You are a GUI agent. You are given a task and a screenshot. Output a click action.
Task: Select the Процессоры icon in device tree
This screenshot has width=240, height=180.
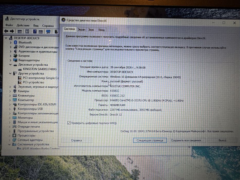coord(14,135)
